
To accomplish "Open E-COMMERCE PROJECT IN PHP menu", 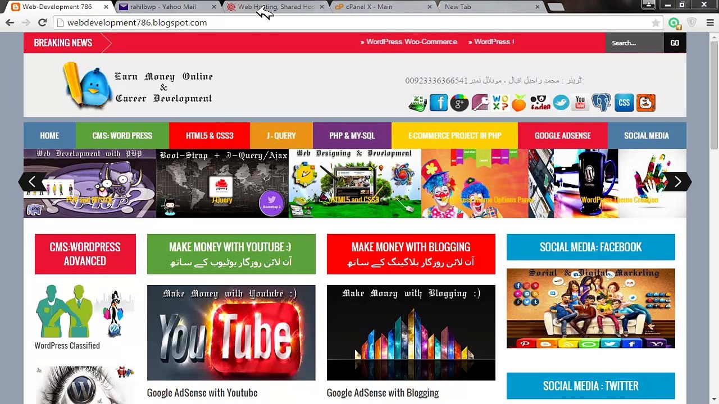I will click(x=455, y=136).
